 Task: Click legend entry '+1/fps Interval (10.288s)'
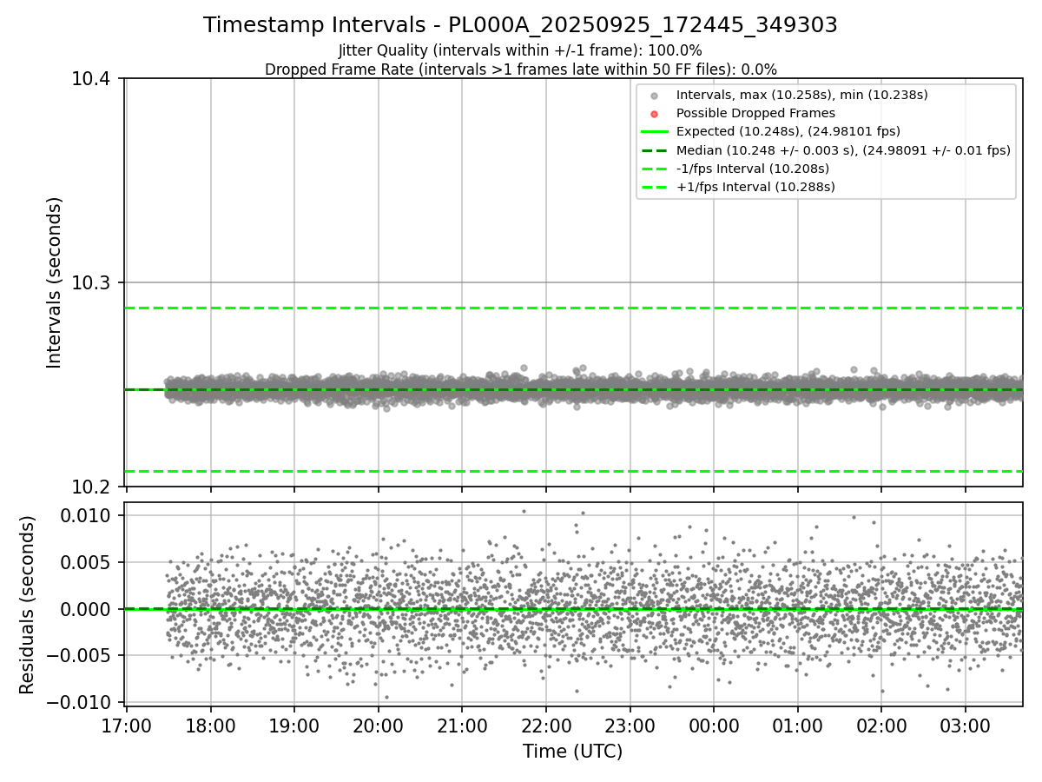(755, 187)
